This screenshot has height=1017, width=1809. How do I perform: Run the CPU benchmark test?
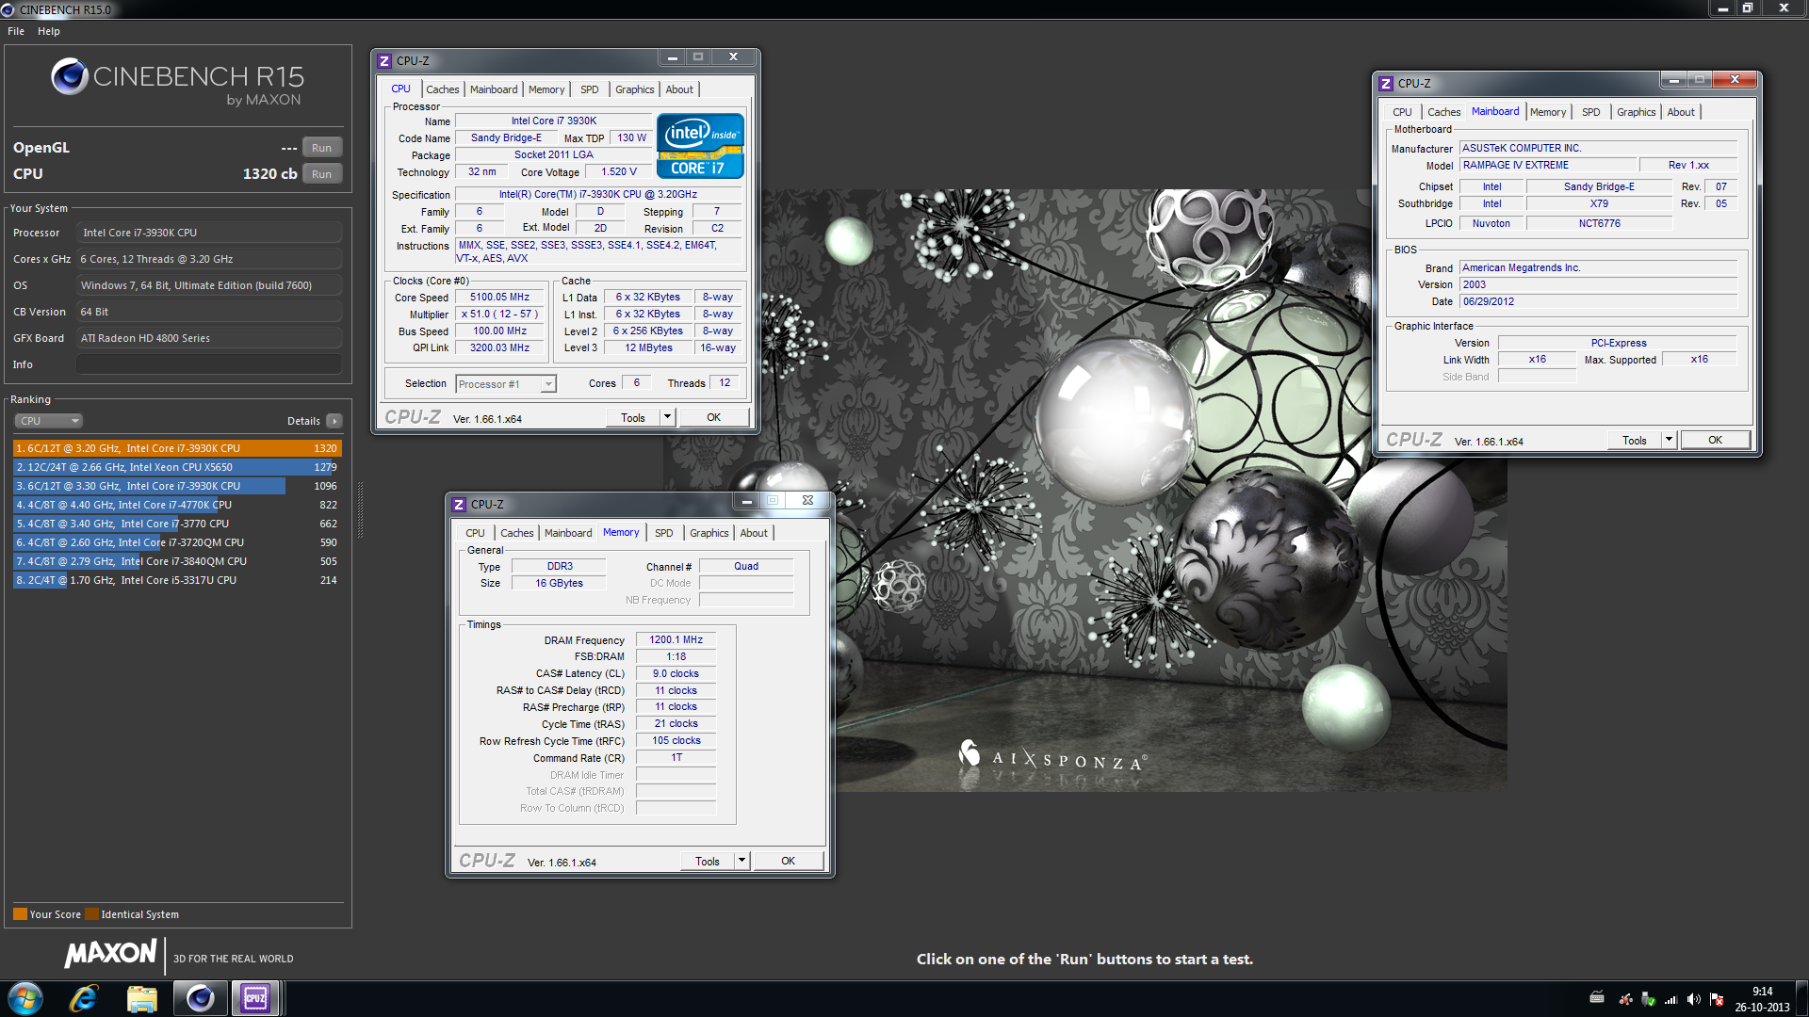(x=321, y=174)
